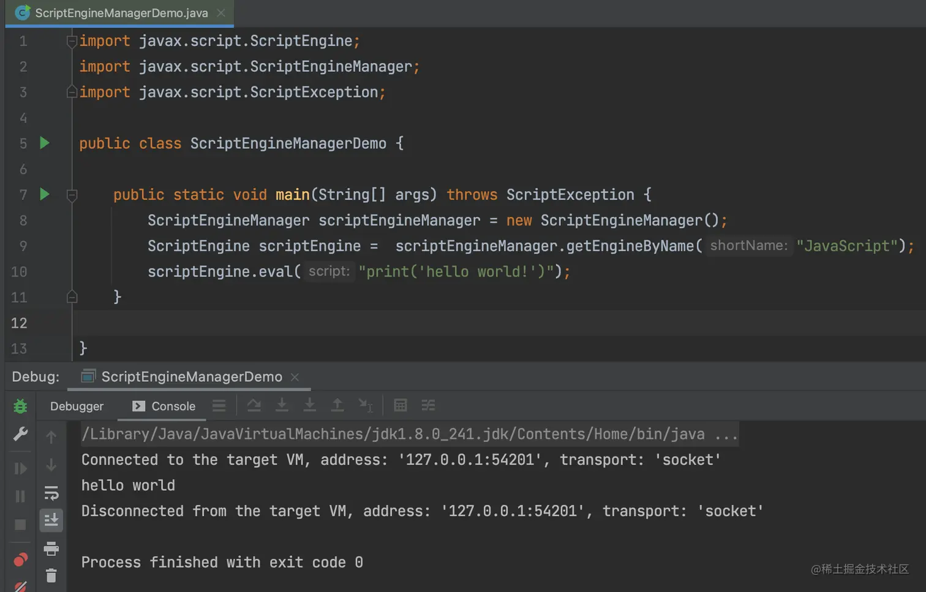Run to cursor using the arrow icon
926x592 pixels.
coord(366,405)
